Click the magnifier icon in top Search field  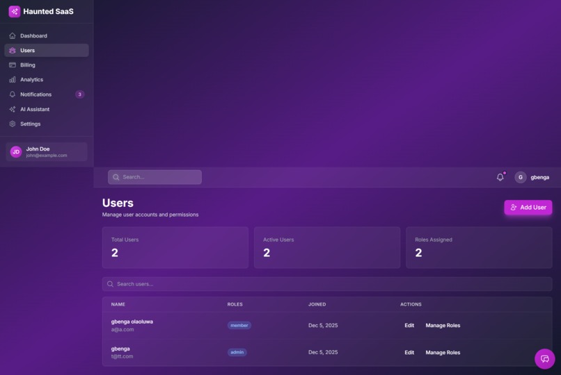coord(116,177)
